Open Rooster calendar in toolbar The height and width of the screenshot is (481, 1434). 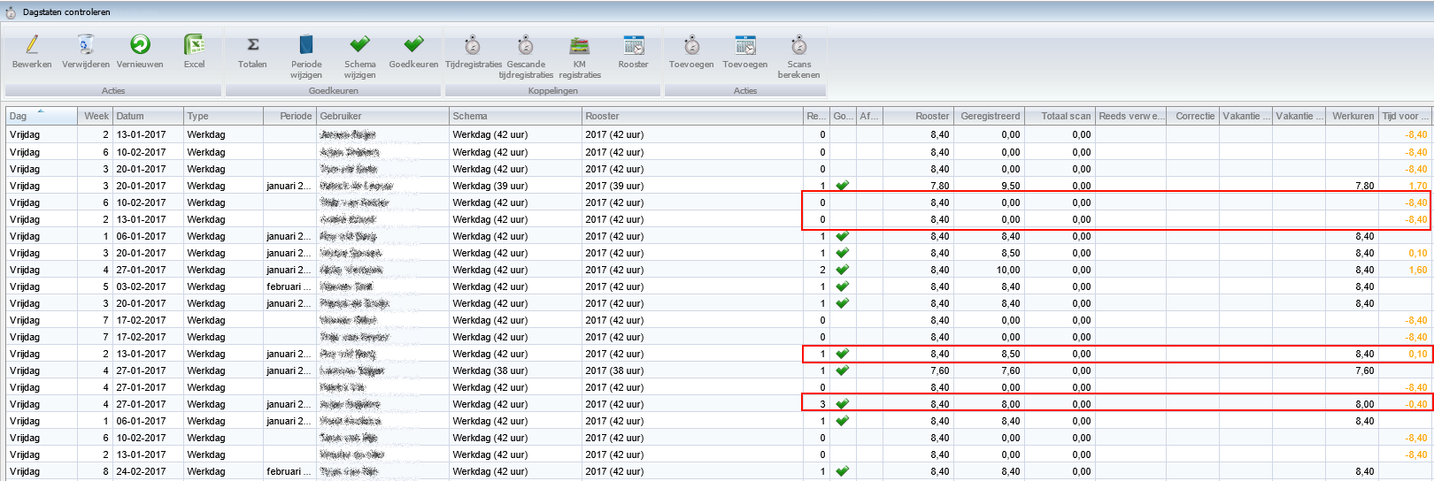pyautogui.click(x=633, y=45)
